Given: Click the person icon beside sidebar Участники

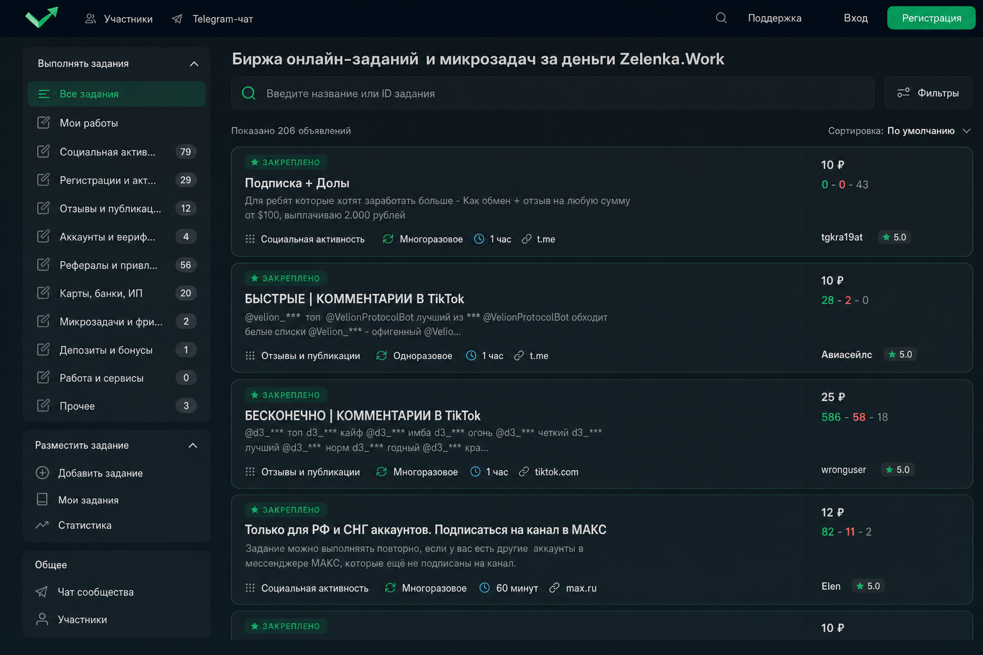Looking at the screenshot, I should pos(42,619).
